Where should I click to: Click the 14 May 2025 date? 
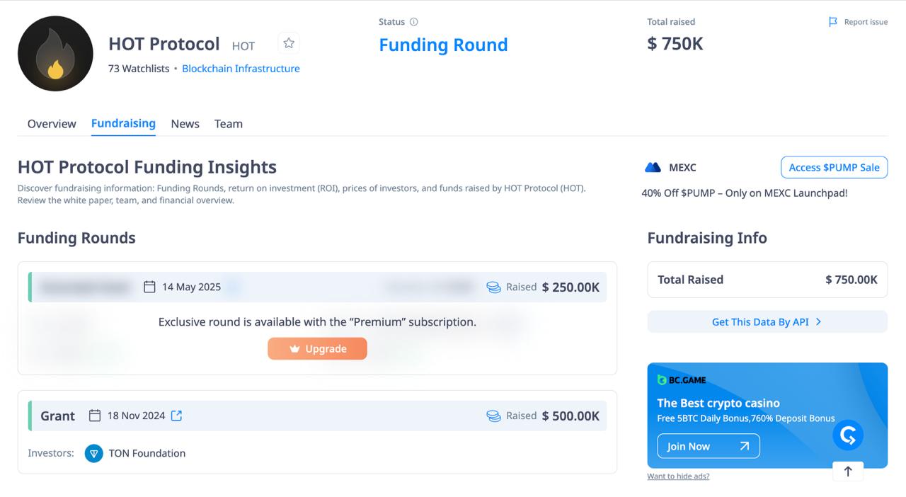[x=191, y=287]
